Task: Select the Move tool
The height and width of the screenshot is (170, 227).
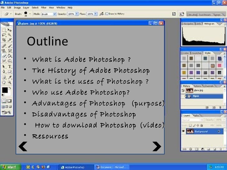Action: click(10, 30)
